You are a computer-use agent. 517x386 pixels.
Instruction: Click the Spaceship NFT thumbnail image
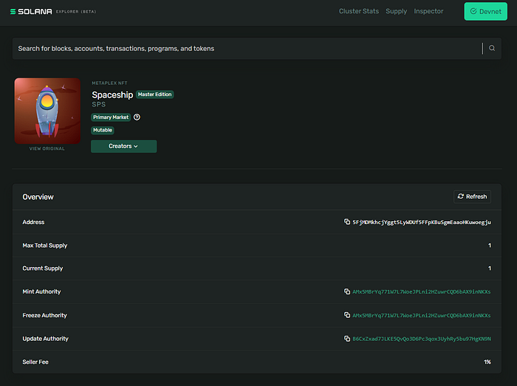(47, 111)
